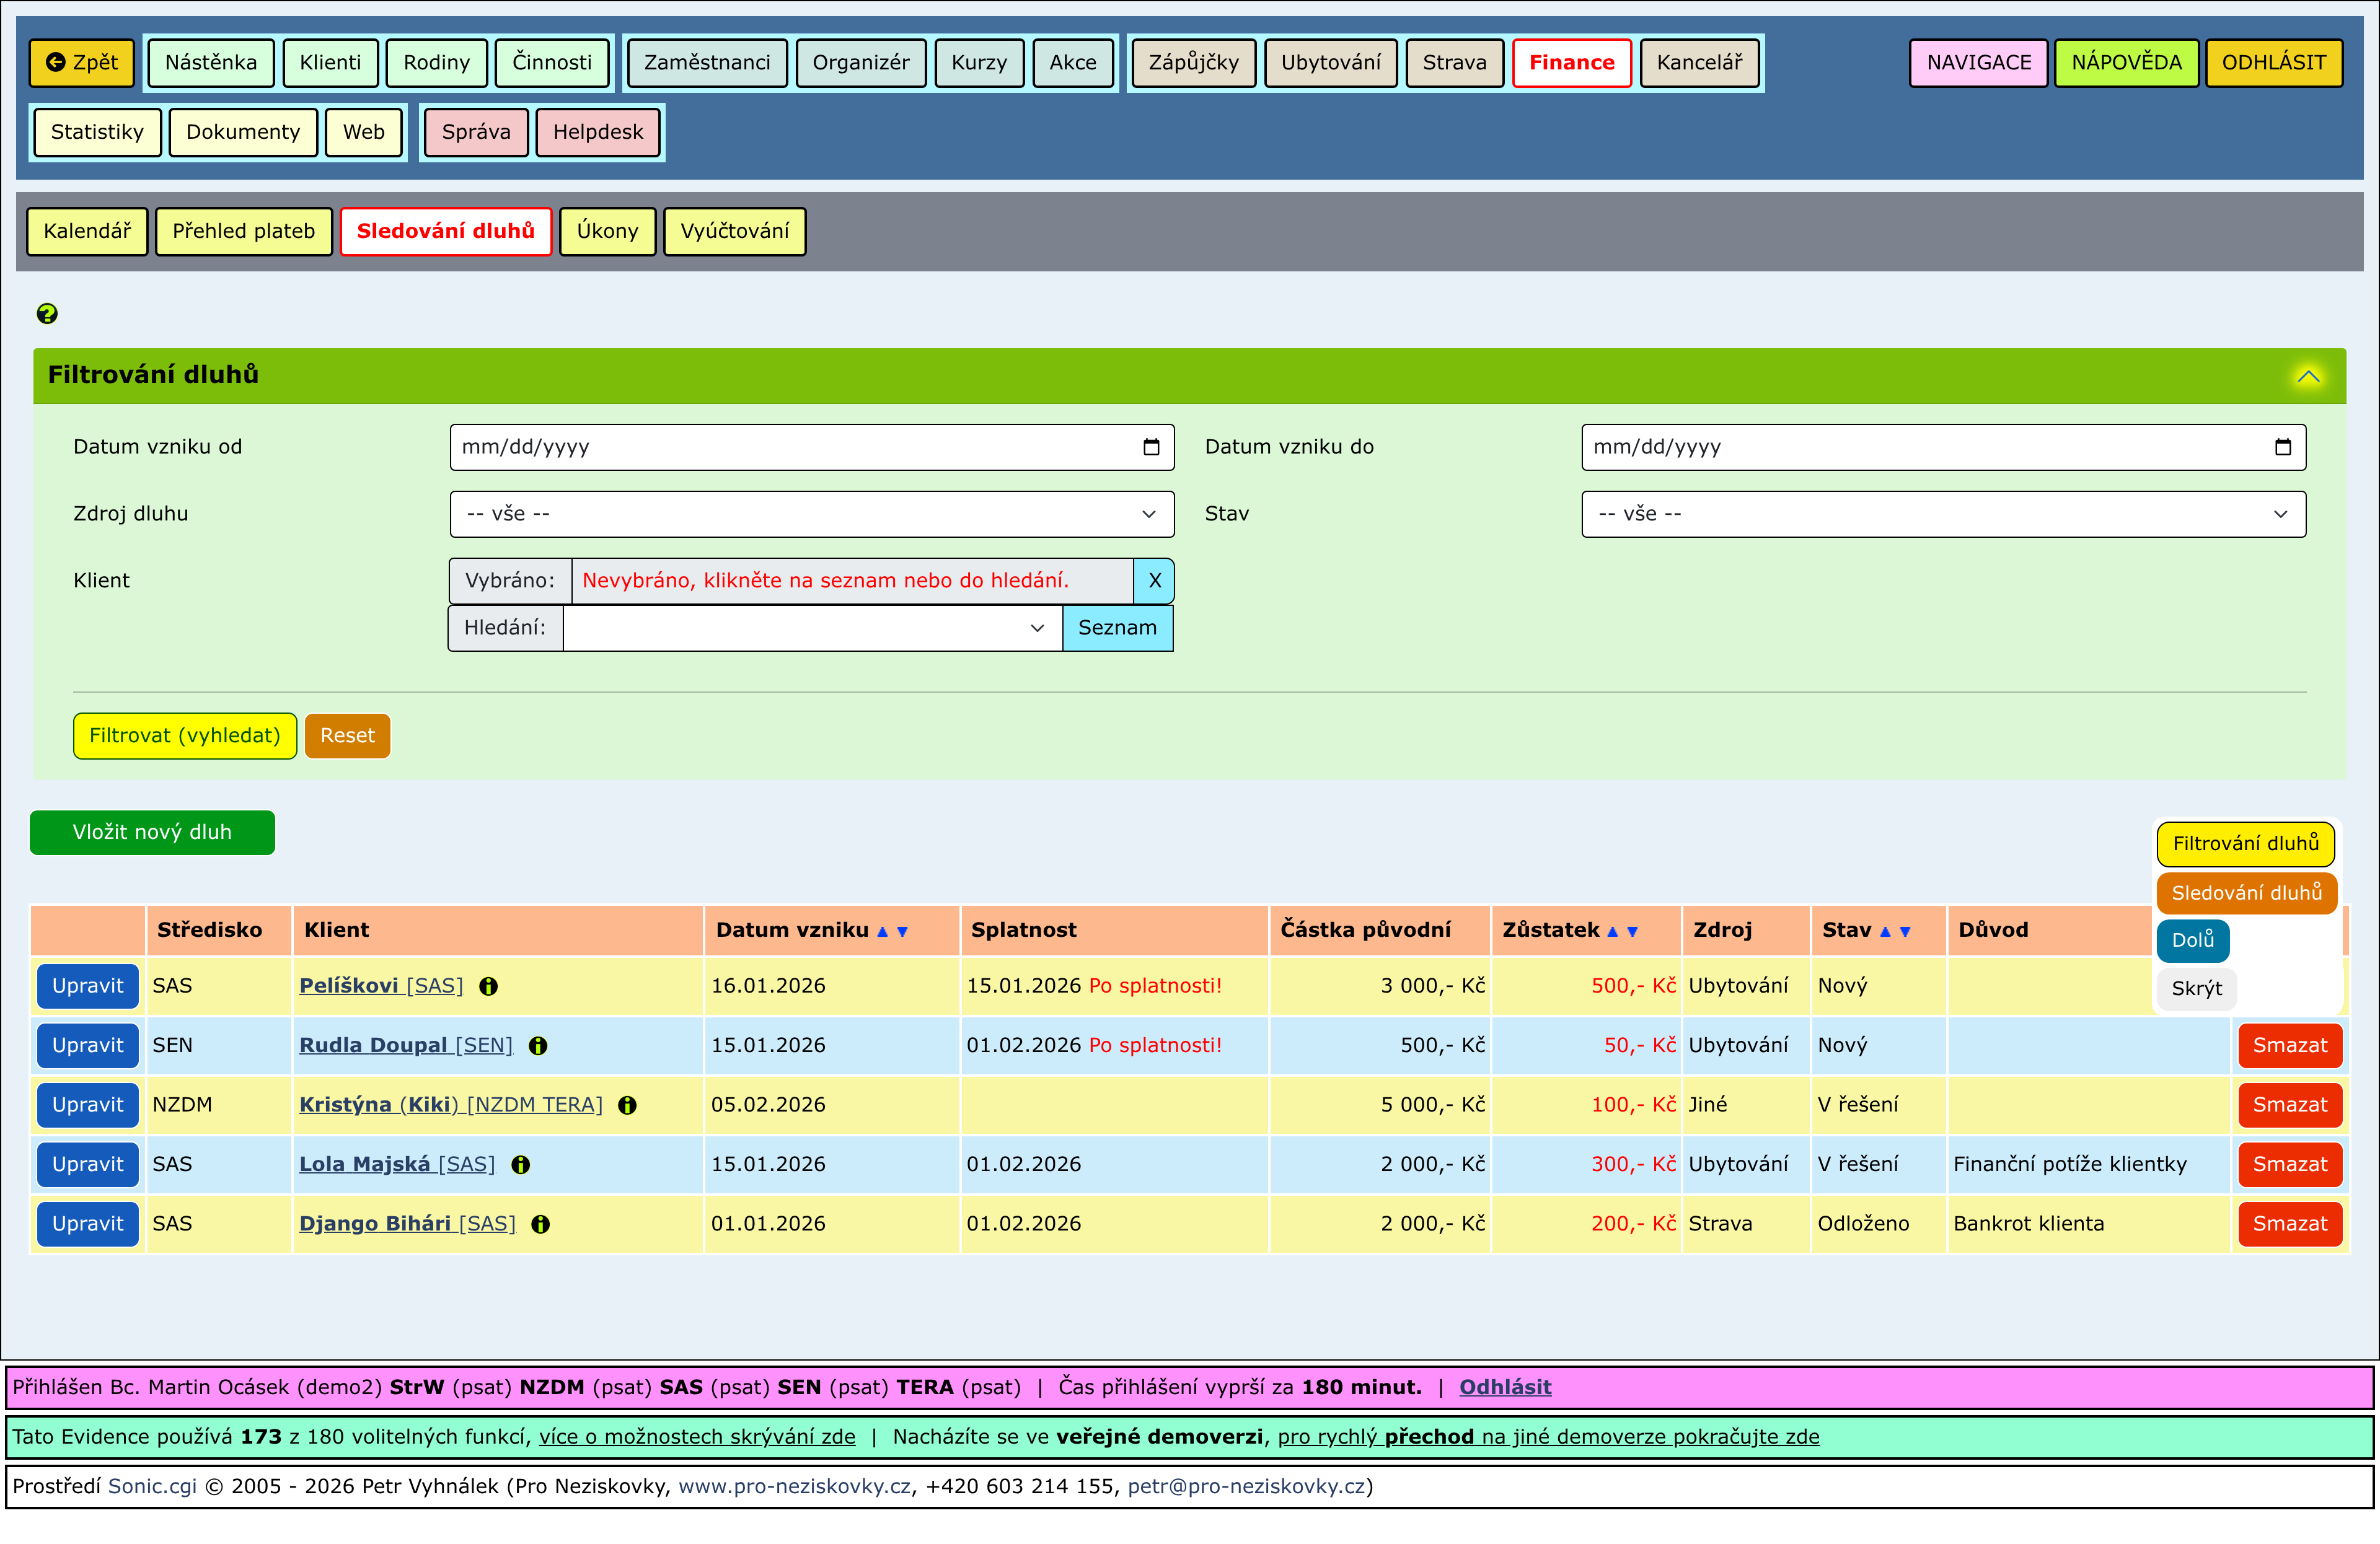Click info icon next to Django Bihári
Viewport: 2380px width, 1544px height.
pyautogui.click(x=541, y=1224)
